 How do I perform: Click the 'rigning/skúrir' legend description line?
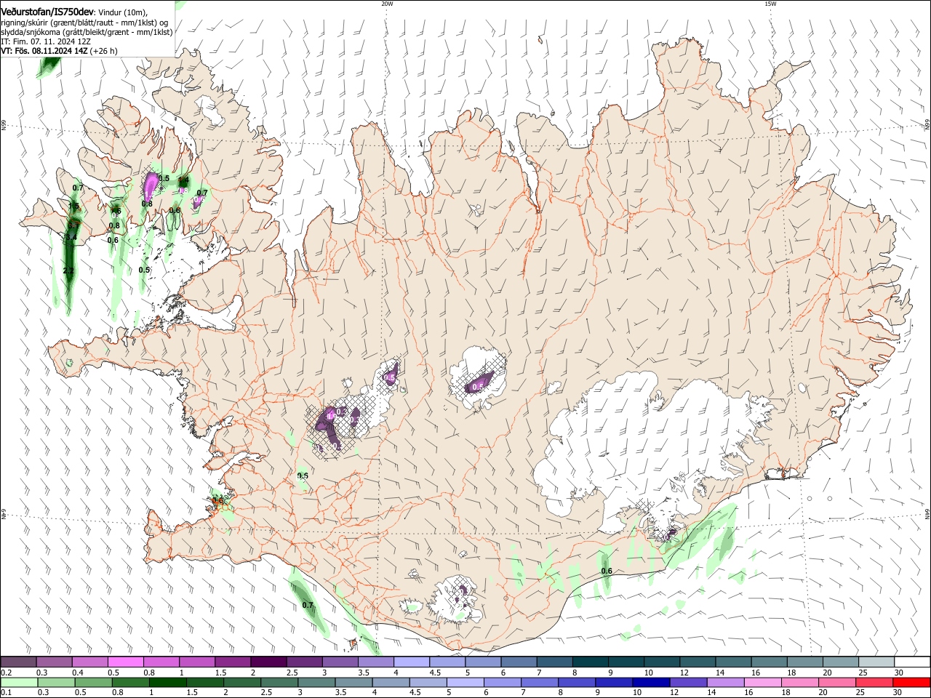coord(84,23)
